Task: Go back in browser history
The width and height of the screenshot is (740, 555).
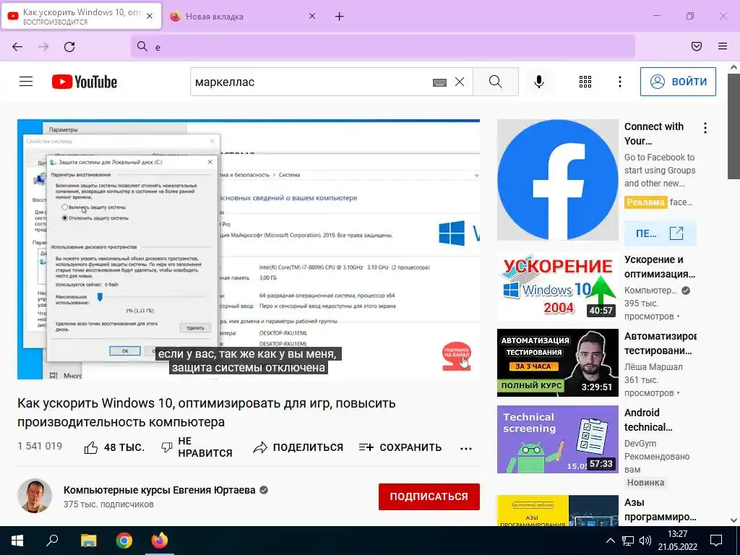Action: pos(17,47)
